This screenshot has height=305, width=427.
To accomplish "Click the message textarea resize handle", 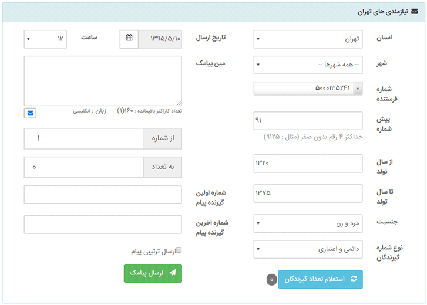I will (179, 103).
